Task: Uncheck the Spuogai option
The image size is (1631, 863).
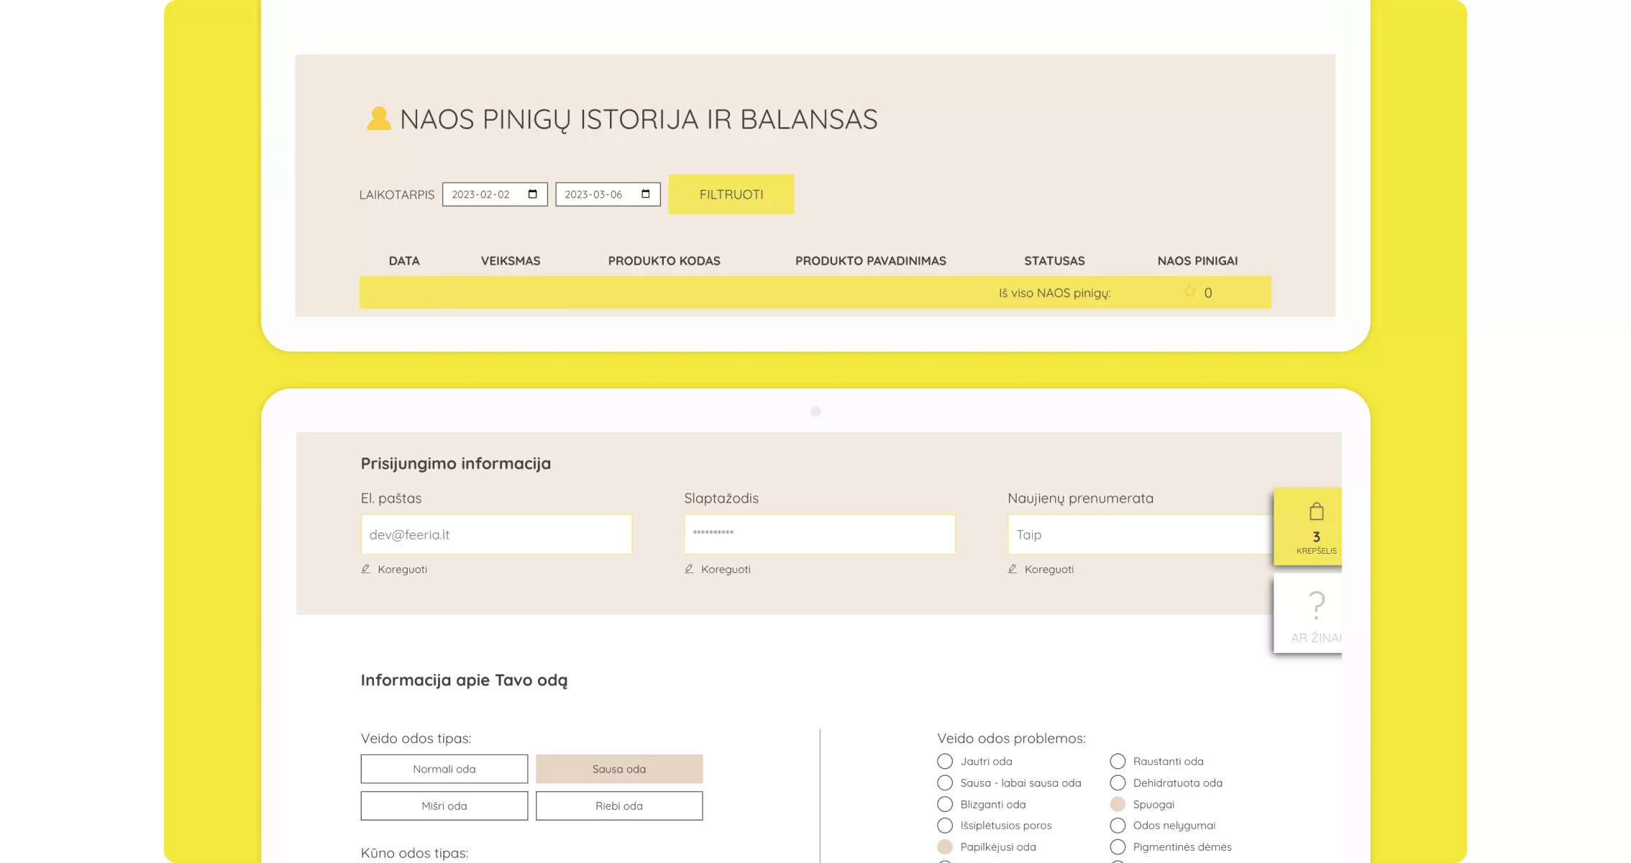Action: pos(1118,804)
